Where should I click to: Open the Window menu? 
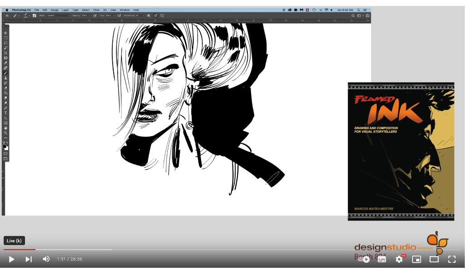[125, 10]
